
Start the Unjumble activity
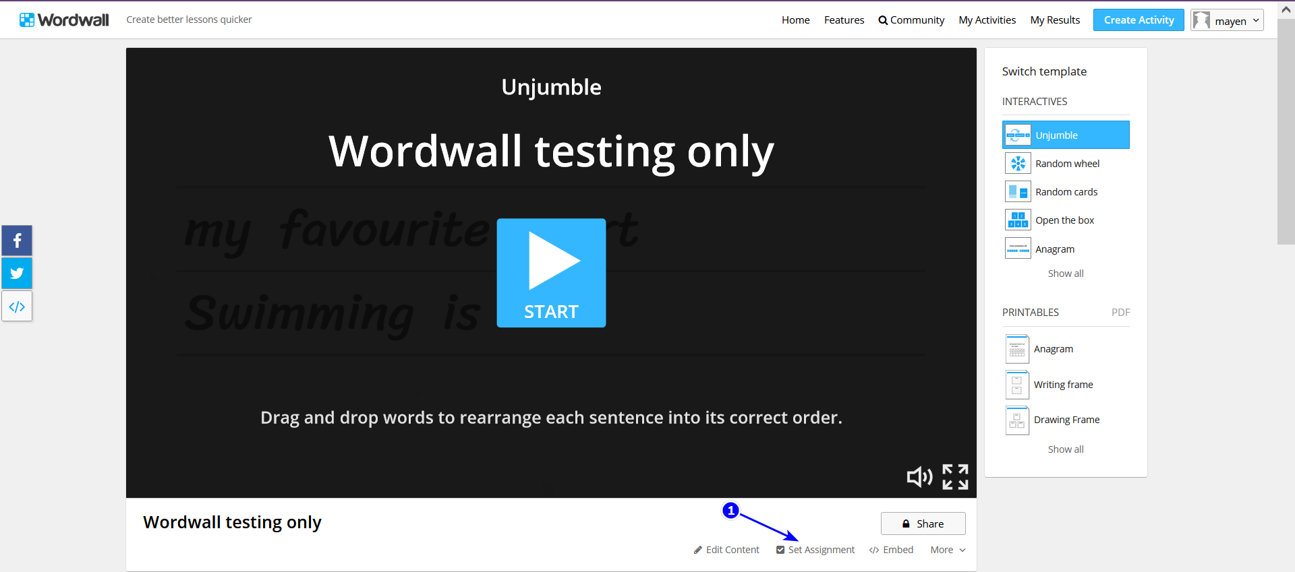coord(551,273)
